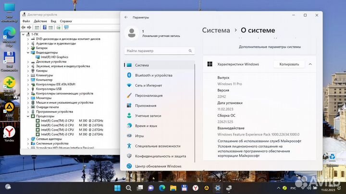Image resolution: width=346 pixels, height=194 pixels.
Task: Switch to Settings gear on taskbar
Action: coord(218,188)
